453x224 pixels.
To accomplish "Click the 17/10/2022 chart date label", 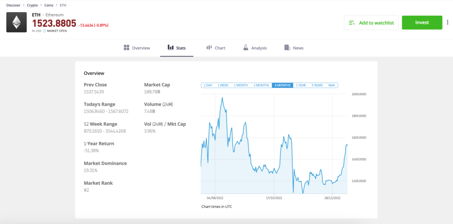I will point(274,198).
